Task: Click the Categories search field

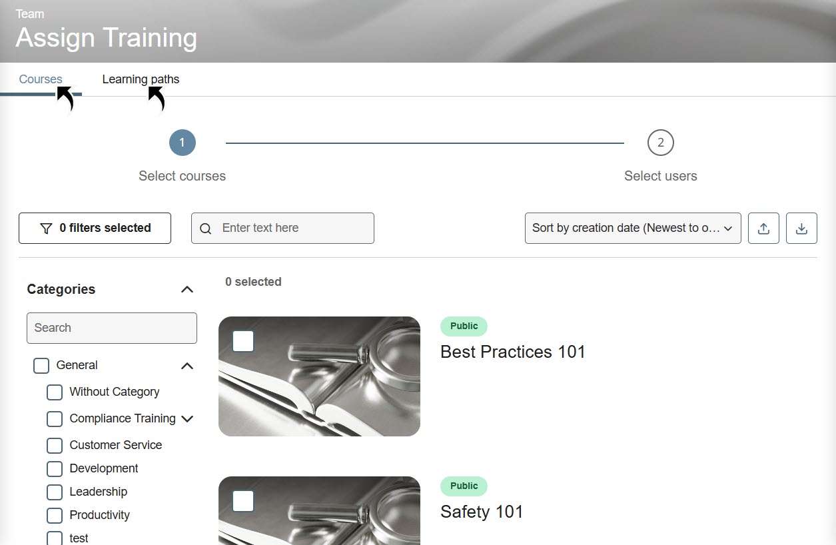Action: tap(112, 328)
